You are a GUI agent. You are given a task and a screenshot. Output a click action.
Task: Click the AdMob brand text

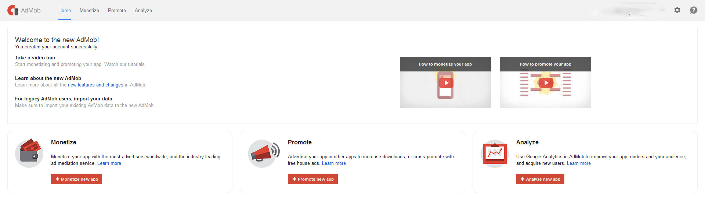(31, 10)
